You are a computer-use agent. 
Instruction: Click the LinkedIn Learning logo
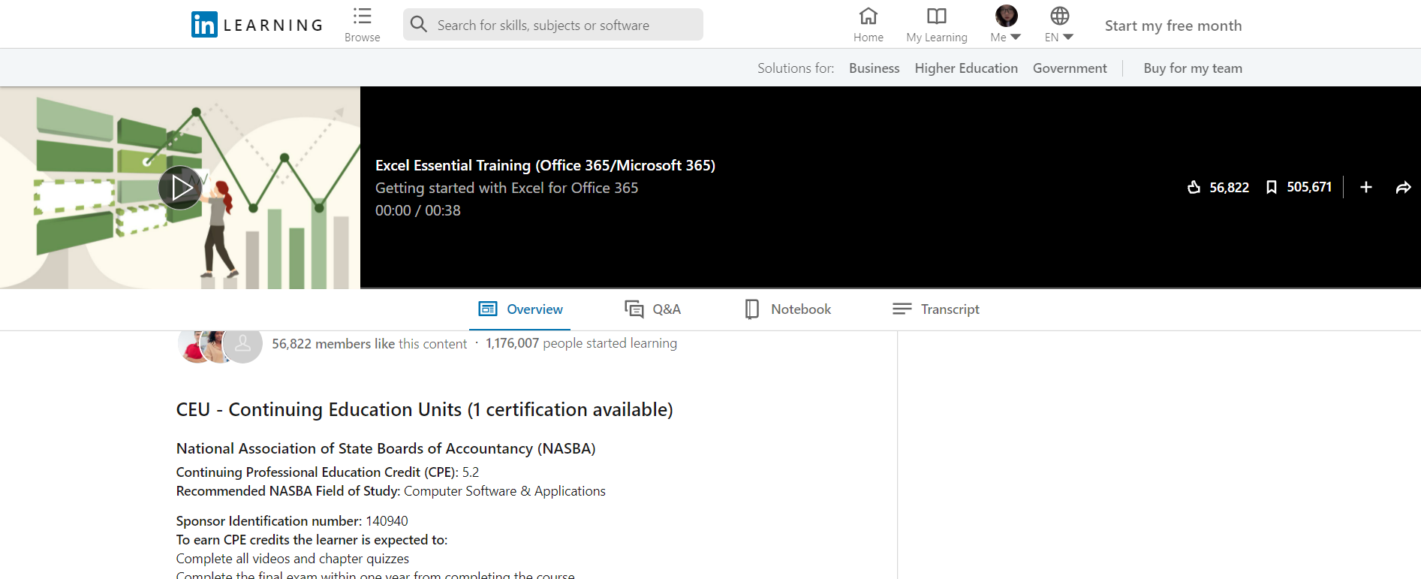point(257,25)
